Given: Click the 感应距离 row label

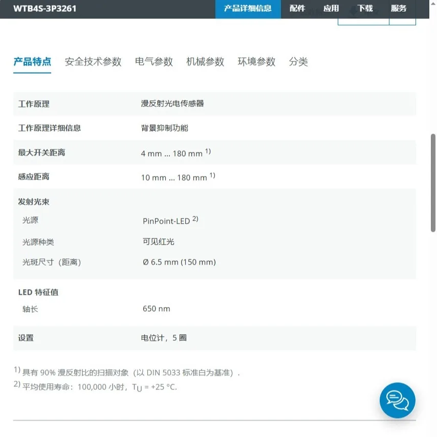Looking at the screenshot, I should click(34, 177).
